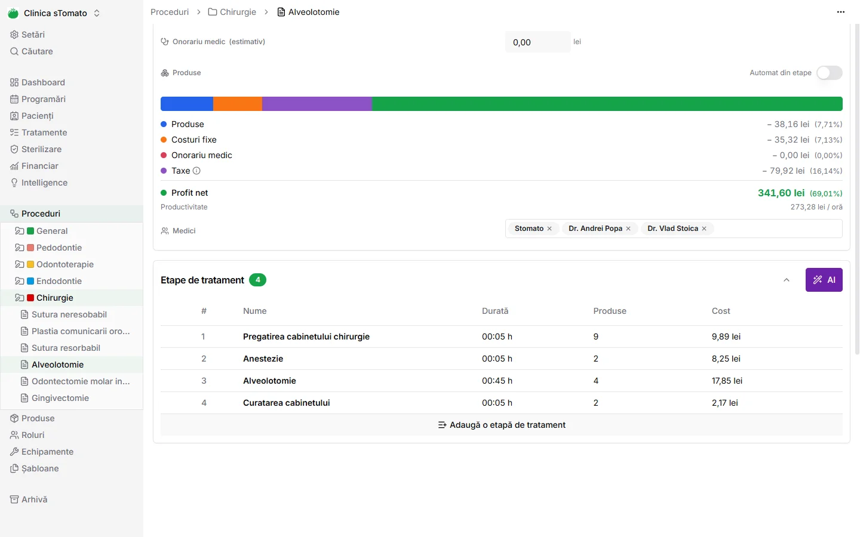Open the Șabloane templates section
The image size is (860, 537).
34,468
